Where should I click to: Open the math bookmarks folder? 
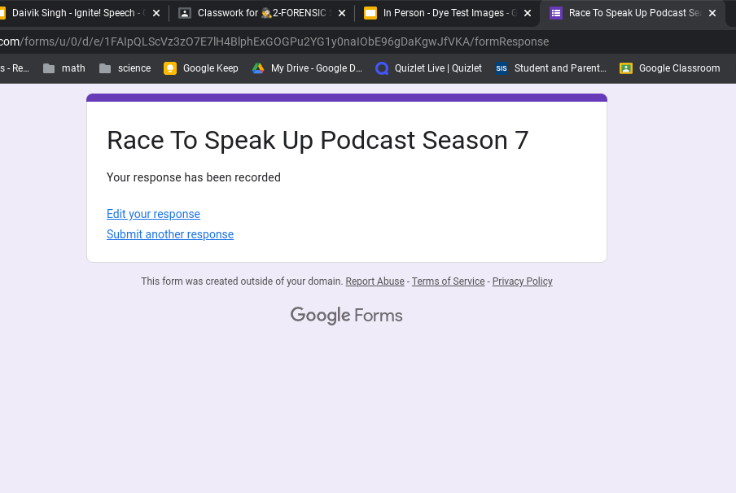point(64,68)
